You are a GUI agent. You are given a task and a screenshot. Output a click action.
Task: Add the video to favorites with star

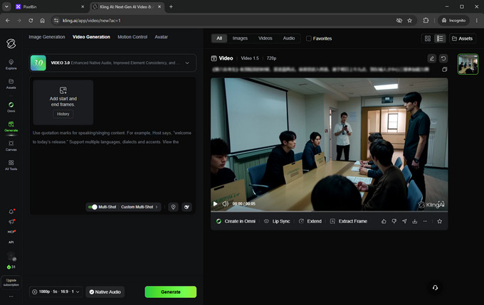coord(440,221)
